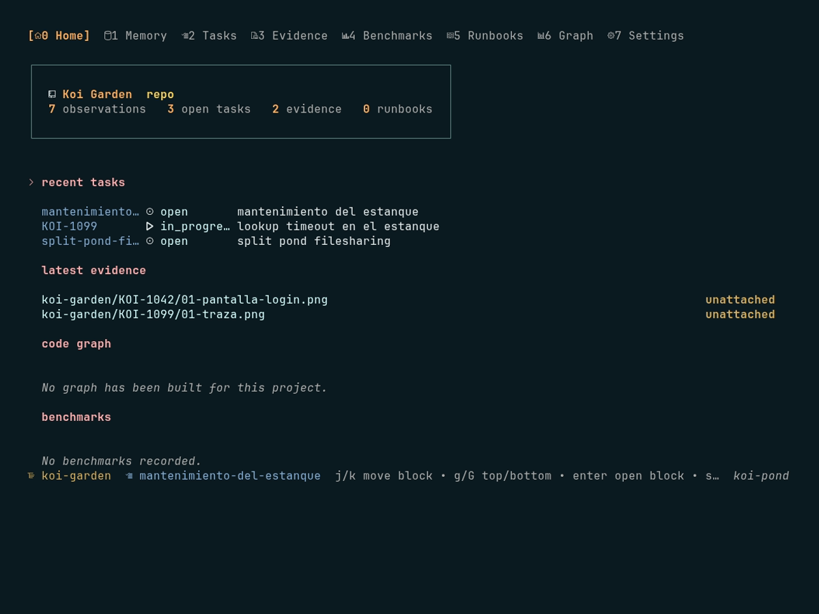Open the split-pond-fi… task link
819x614 pixels.
point(90,241)
